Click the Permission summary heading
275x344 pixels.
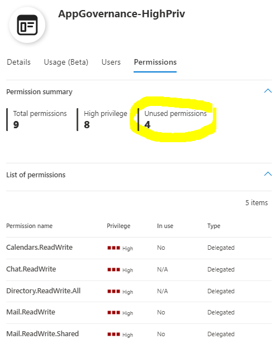(x=39, y=91)
